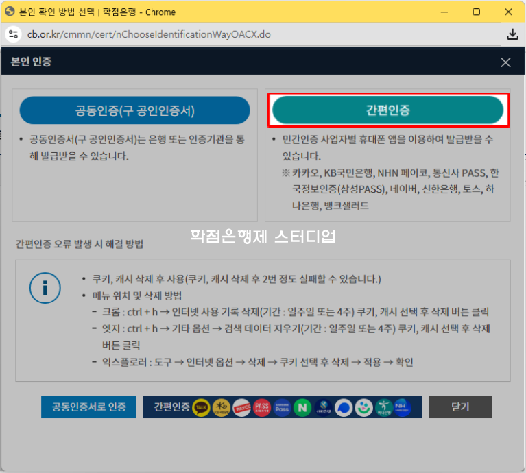
Task: Click the blue Samsung Pass icon
Action: pyautogui.click(x=282, y=408)
